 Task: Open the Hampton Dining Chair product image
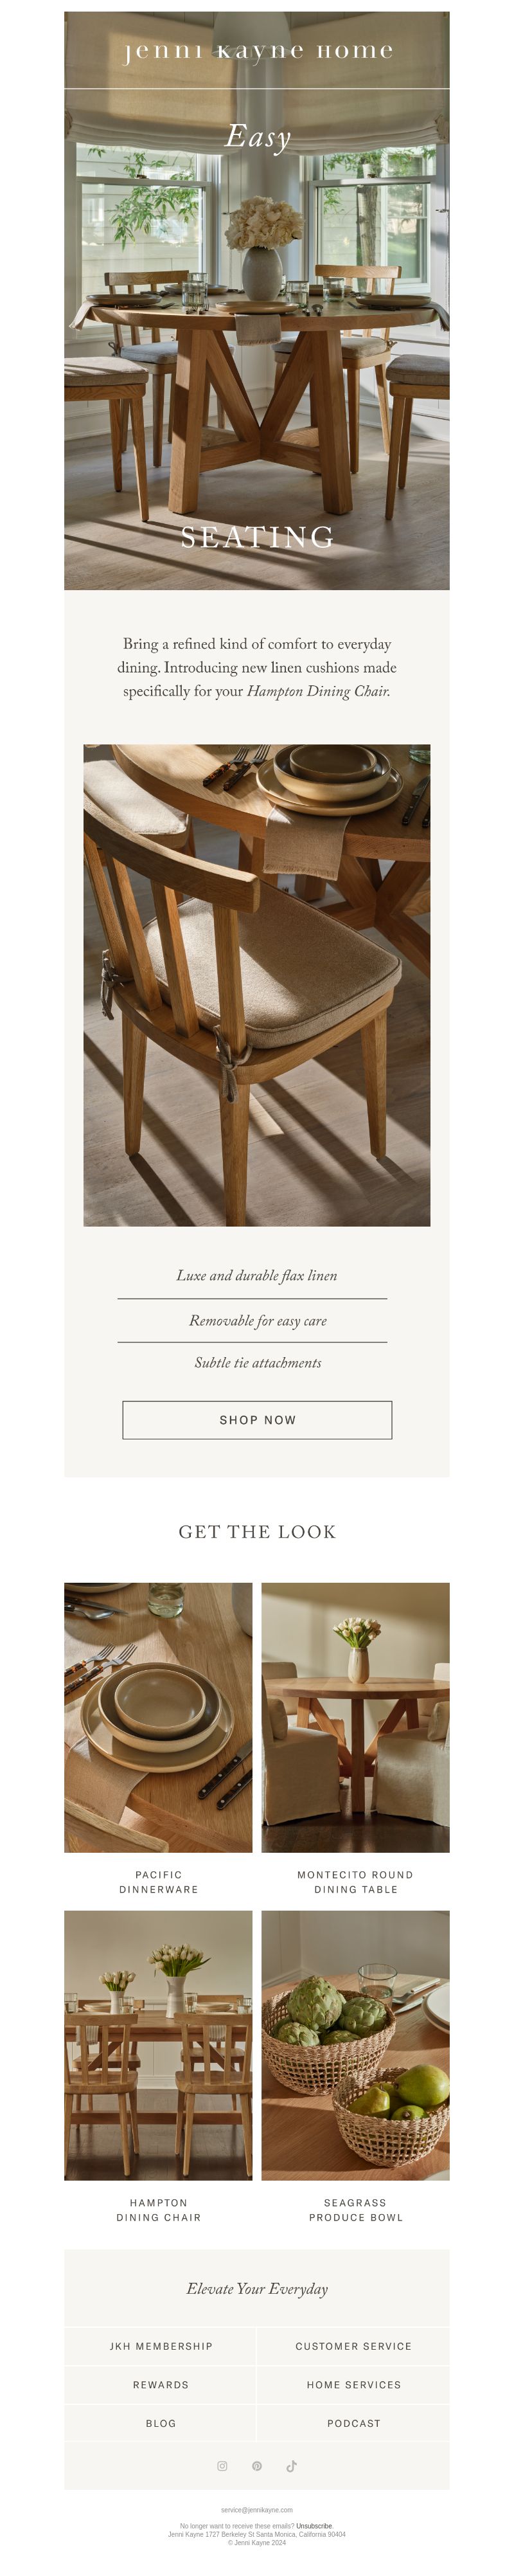158,2045
